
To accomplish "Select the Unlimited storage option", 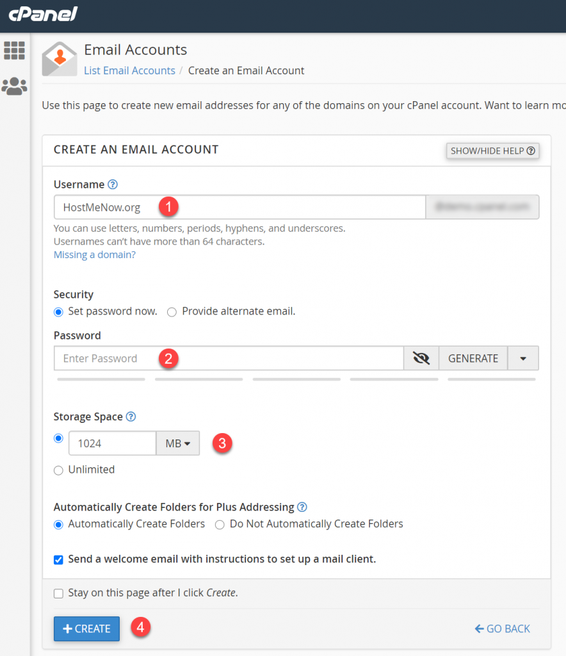I will click(58, 470).
